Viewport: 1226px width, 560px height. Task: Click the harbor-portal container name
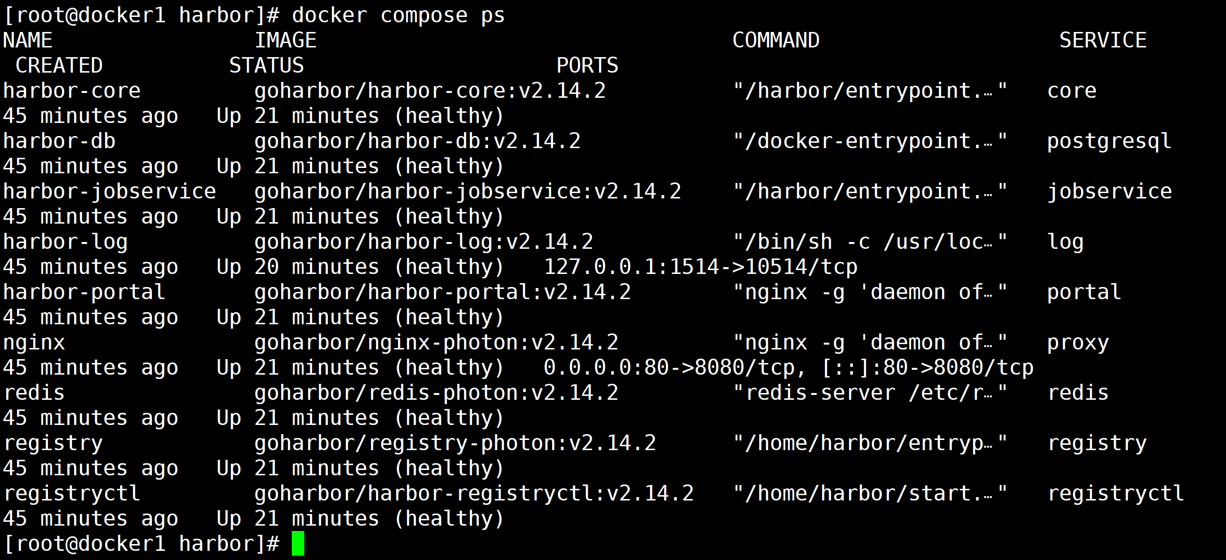tap(85, 292)
